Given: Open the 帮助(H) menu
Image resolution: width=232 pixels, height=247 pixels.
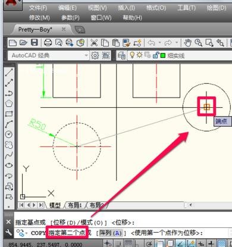Looking at the screenshot, I should tap(132, 18).
